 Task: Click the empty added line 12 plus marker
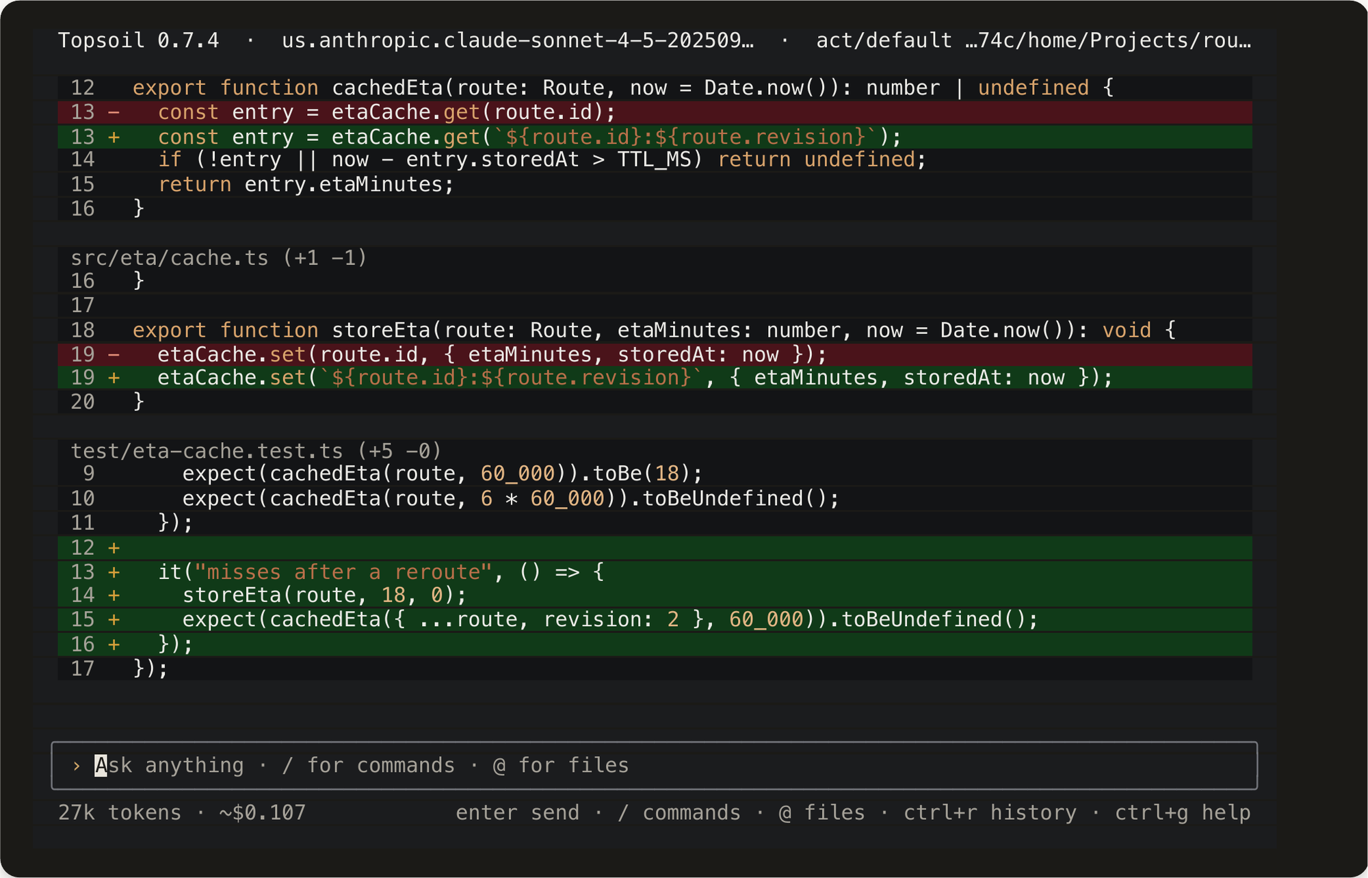coord(114,547)
